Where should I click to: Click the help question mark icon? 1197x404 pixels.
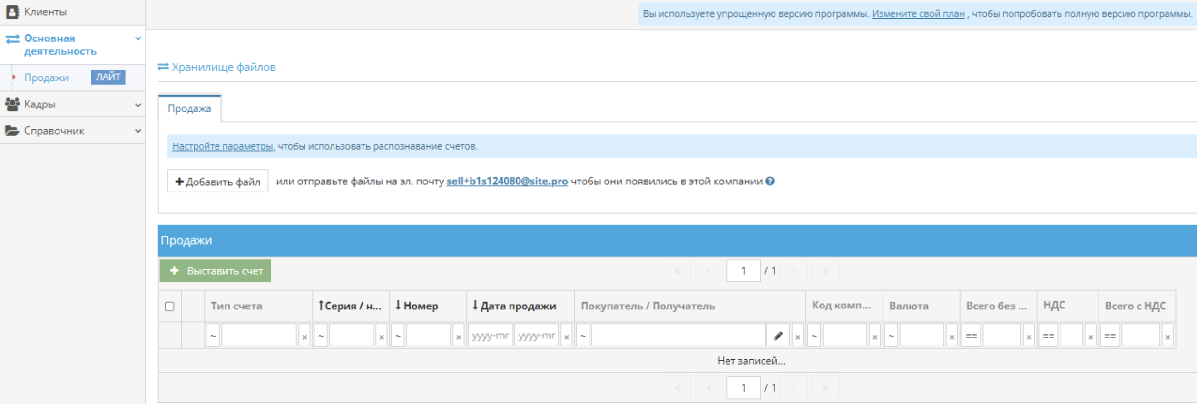click(x=770, y=181)
